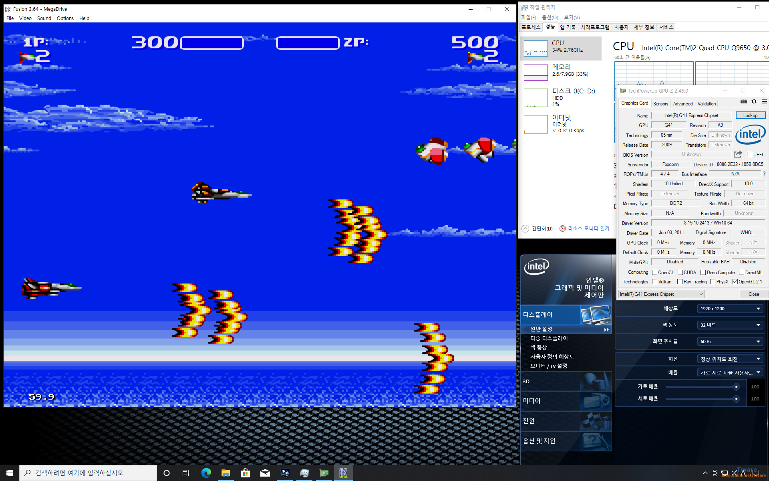Enable the OpenCL checkbox

pyautogui.click(x=655, y=273)
